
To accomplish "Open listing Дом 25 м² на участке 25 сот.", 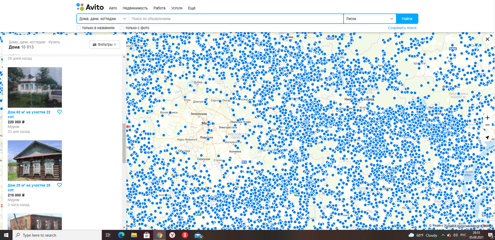I will tap(29, 187).
